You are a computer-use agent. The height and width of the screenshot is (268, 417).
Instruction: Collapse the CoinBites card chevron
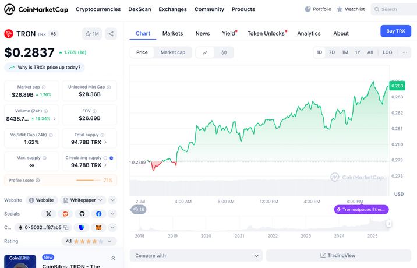[x=113, y=258]
